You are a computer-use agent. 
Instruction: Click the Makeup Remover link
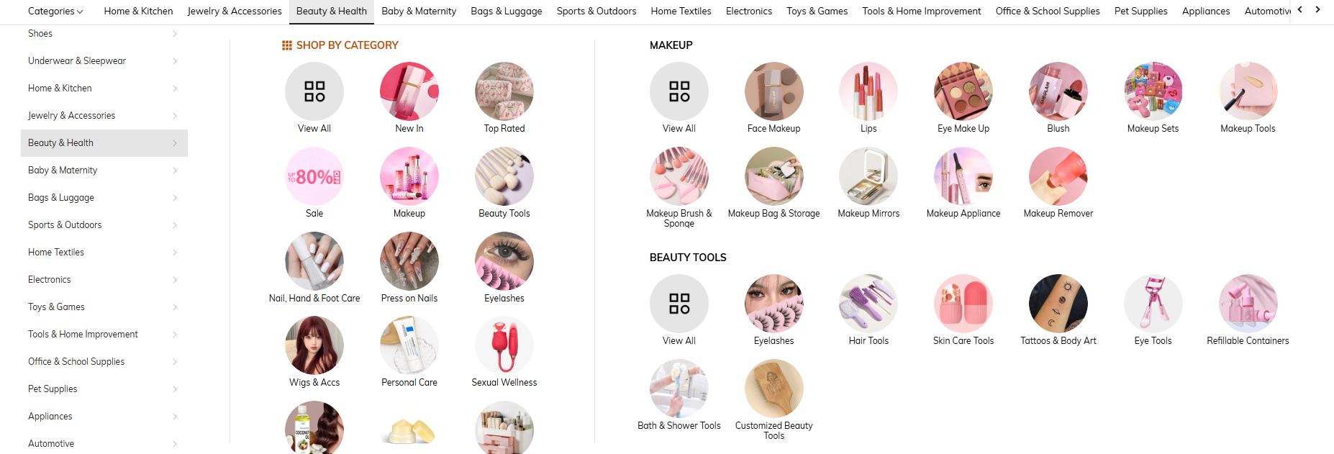[1058, 214]
